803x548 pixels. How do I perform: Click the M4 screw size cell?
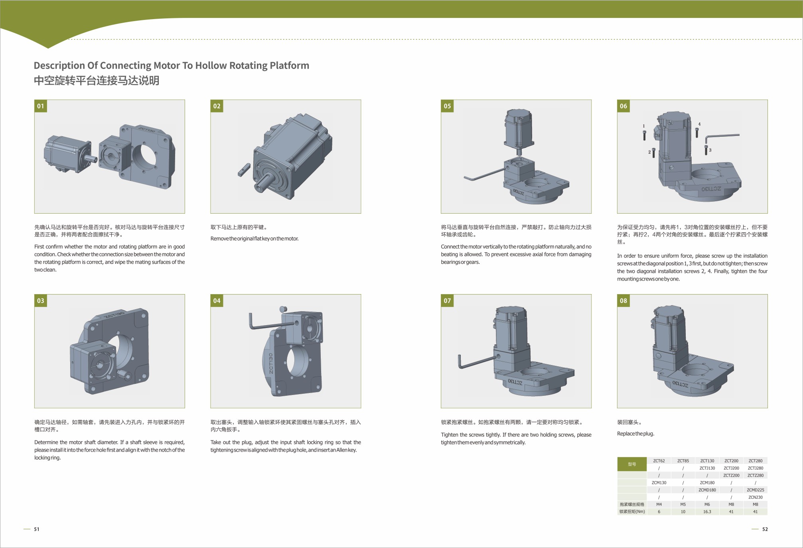(659, 504)
